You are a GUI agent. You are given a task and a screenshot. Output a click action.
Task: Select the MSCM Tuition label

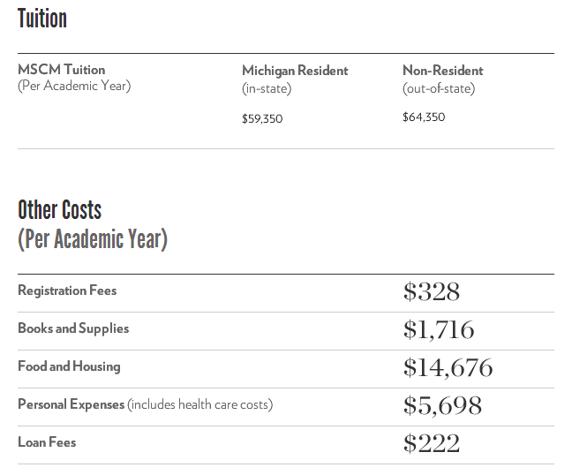[x=61, y=70]
